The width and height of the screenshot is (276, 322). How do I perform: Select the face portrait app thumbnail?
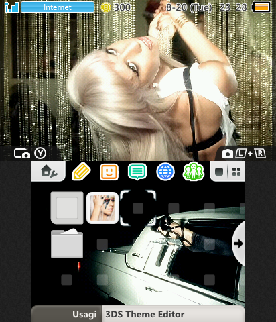[102, 208]
